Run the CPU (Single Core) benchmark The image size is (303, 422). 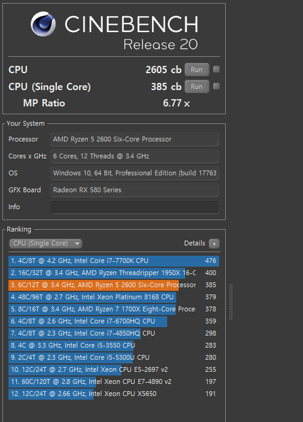[197, 86]
